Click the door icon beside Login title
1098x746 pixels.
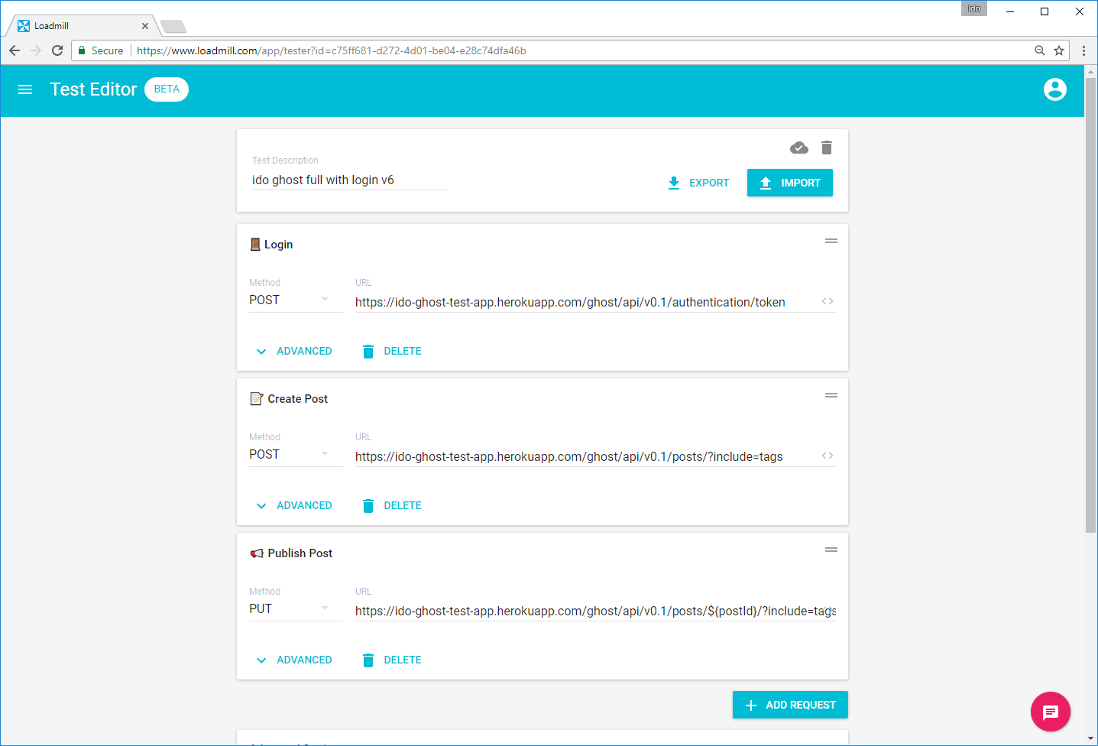point(255,245)
